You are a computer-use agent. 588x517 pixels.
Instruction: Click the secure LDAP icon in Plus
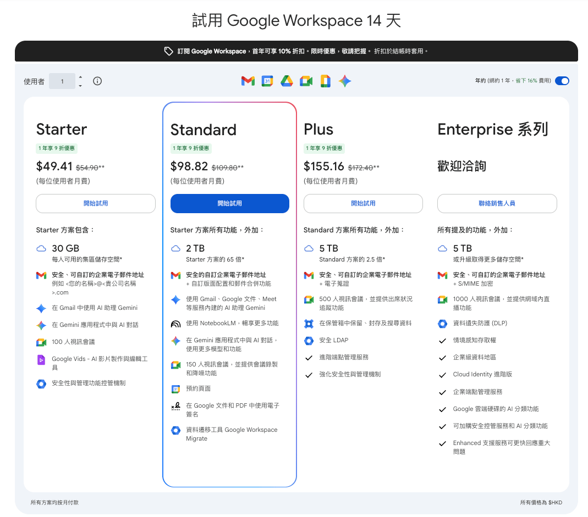tap(309, 341)
